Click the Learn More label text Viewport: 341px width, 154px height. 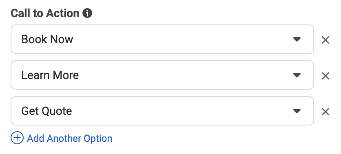50,75
